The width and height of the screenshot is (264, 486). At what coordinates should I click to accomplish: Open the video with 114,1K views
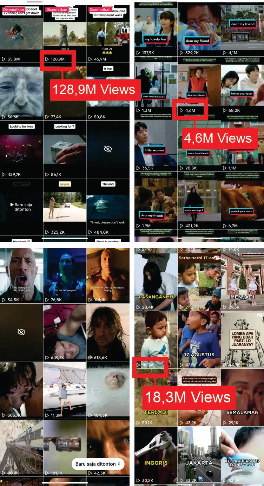point(108,275)
